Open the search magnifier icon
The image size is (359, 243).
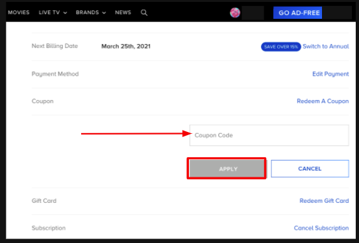(x=144, y=12)
